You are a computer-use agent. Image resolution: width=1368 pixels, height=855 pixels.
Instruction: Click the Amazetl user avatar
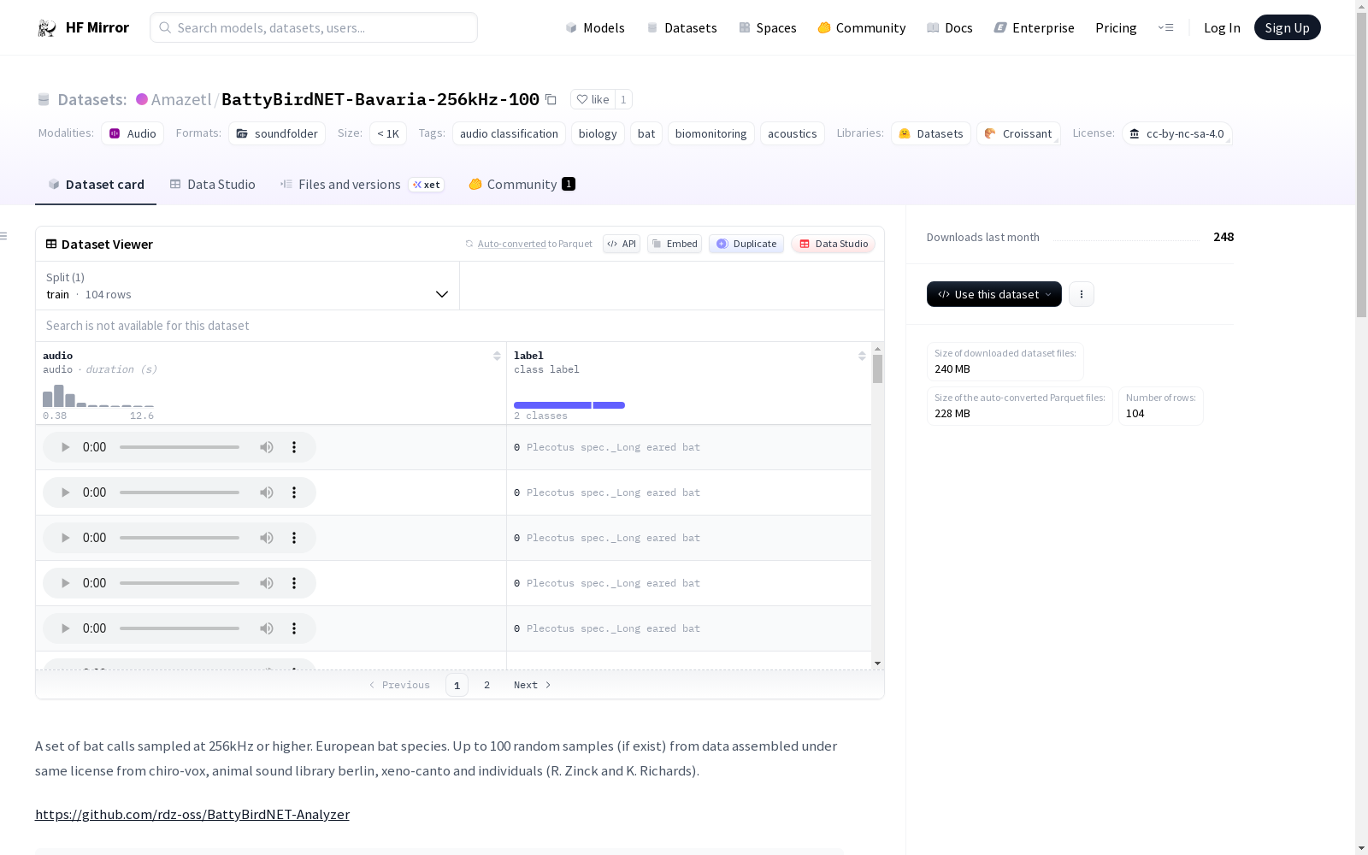click(x=142, y=99)
